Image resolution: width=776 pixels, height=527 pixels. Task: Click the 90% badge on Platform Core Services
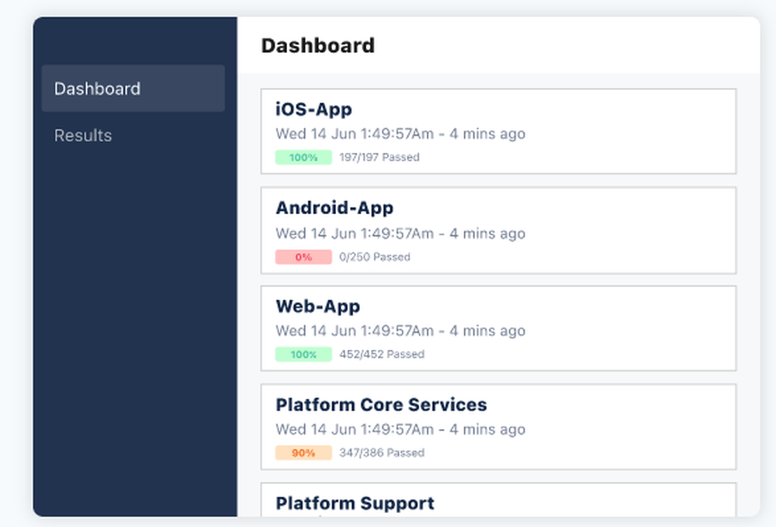point(303,452)
